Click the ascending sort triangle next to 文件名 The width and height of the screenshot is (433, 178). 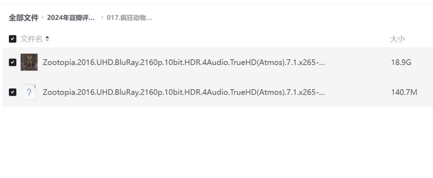(x=47, y=37)
